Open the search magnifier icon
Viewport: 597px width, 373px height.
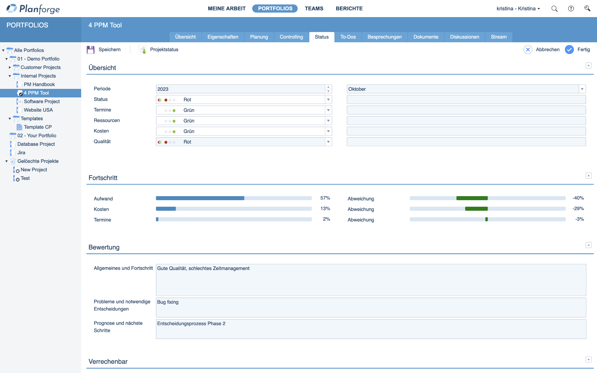tap(554, 9)
